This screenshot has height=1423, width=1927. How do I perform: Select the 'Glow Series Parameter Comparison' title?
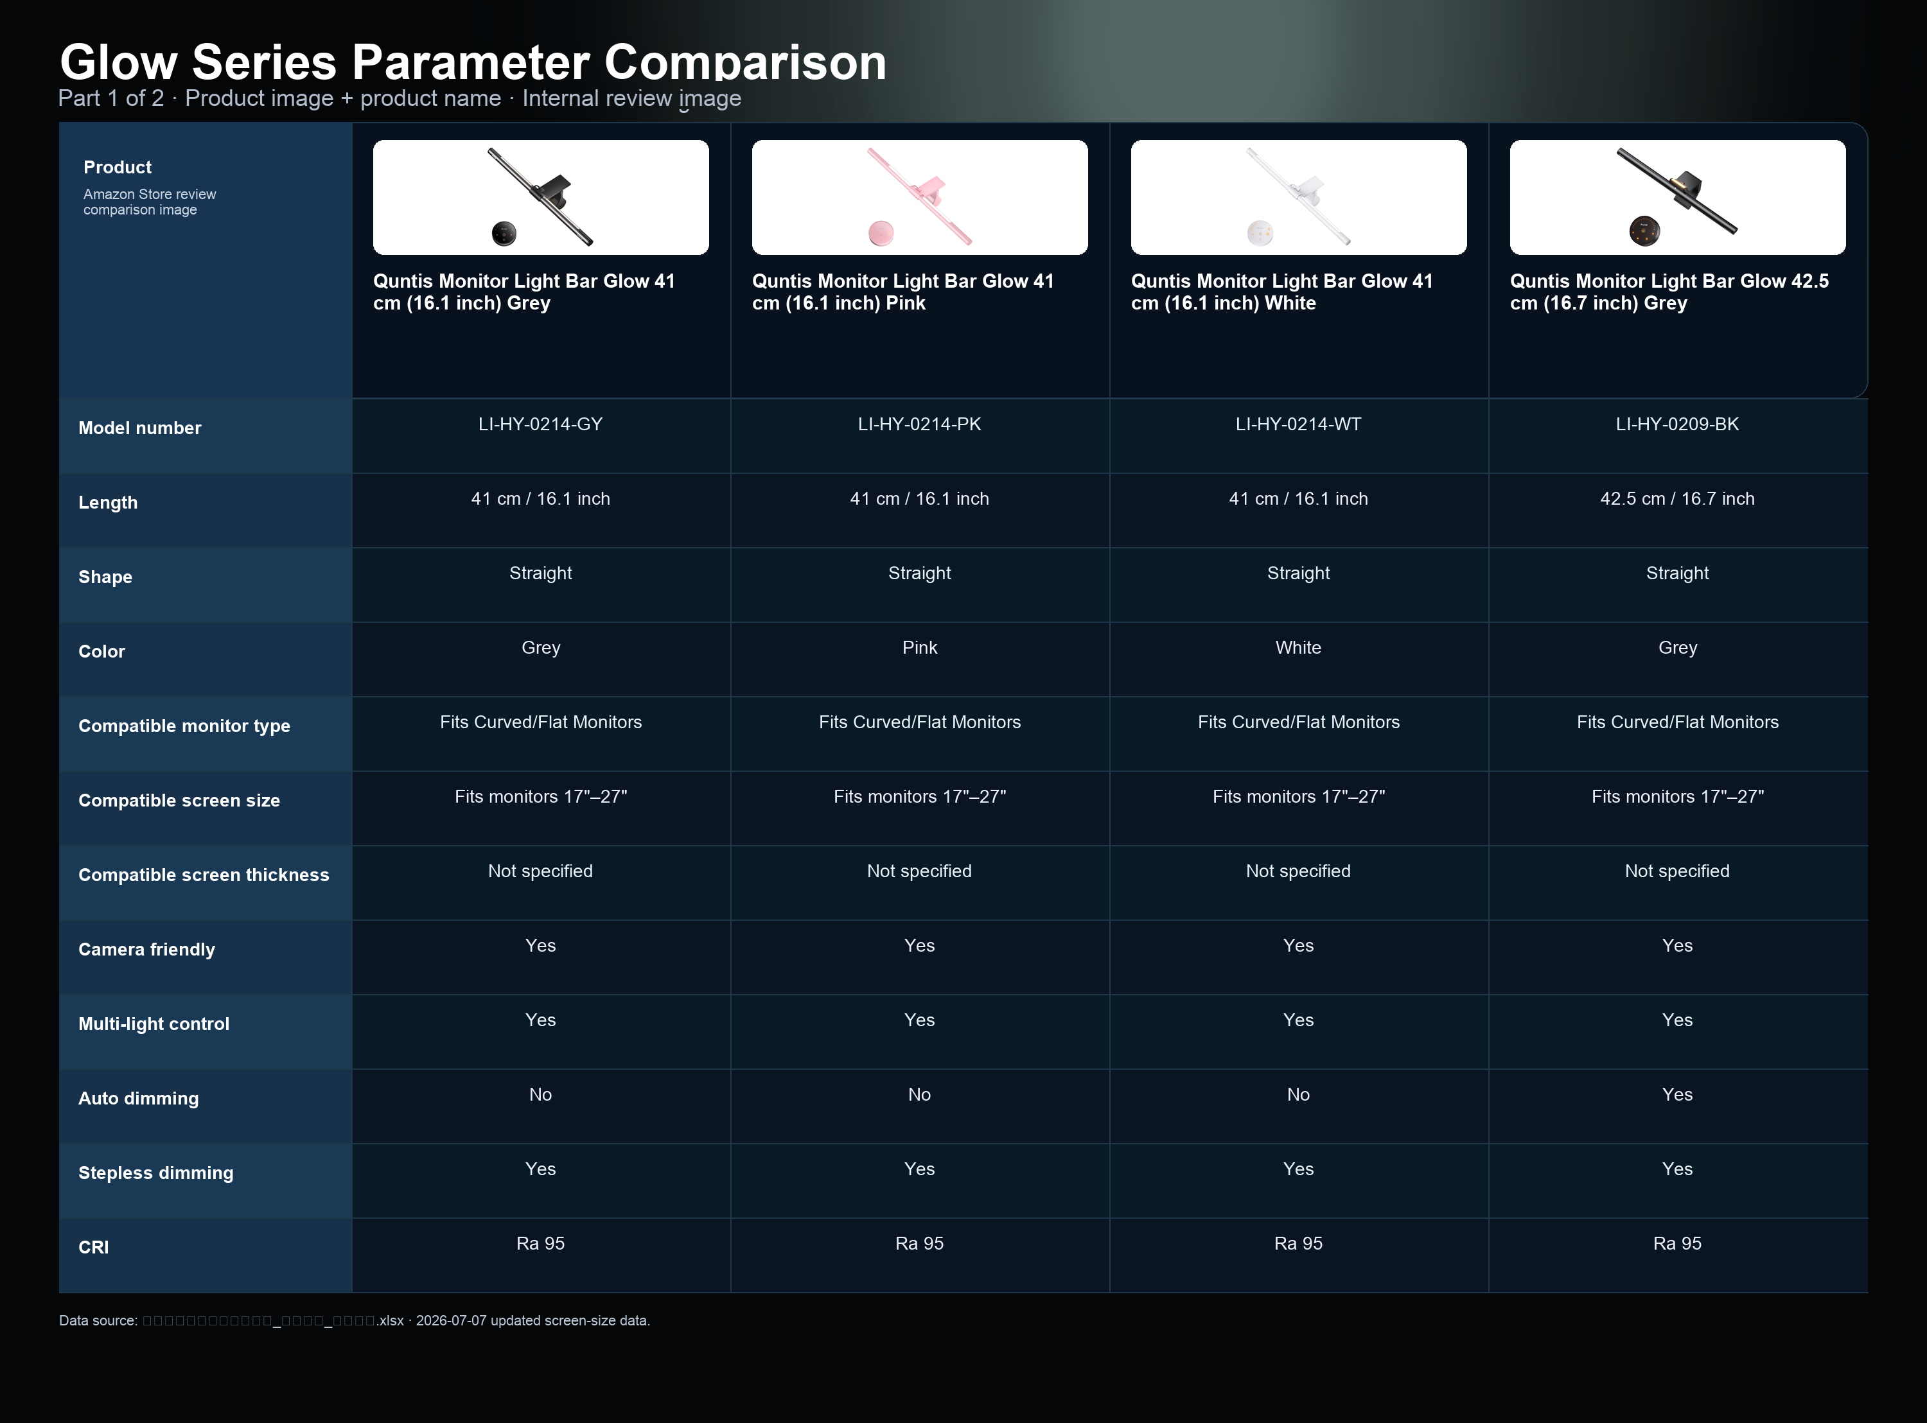(x=473, y=62)
